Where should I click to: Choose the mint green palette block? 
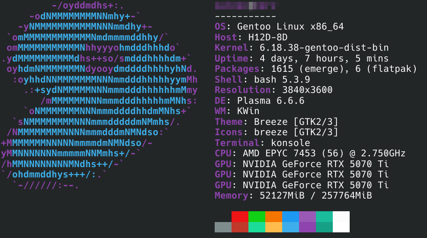point(257,227)
